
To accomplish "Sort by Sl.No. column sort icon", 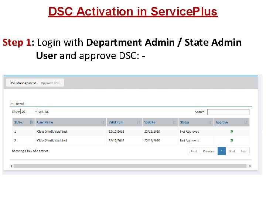I will (x=31, y=122).
